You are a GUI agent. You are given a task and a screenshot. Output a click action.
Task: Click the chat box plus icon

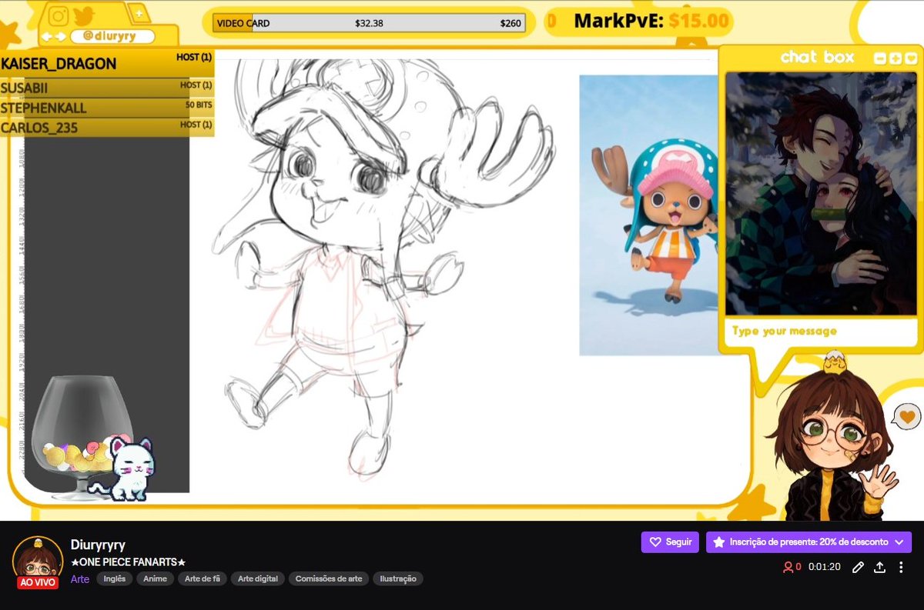(x=896, y=58)
